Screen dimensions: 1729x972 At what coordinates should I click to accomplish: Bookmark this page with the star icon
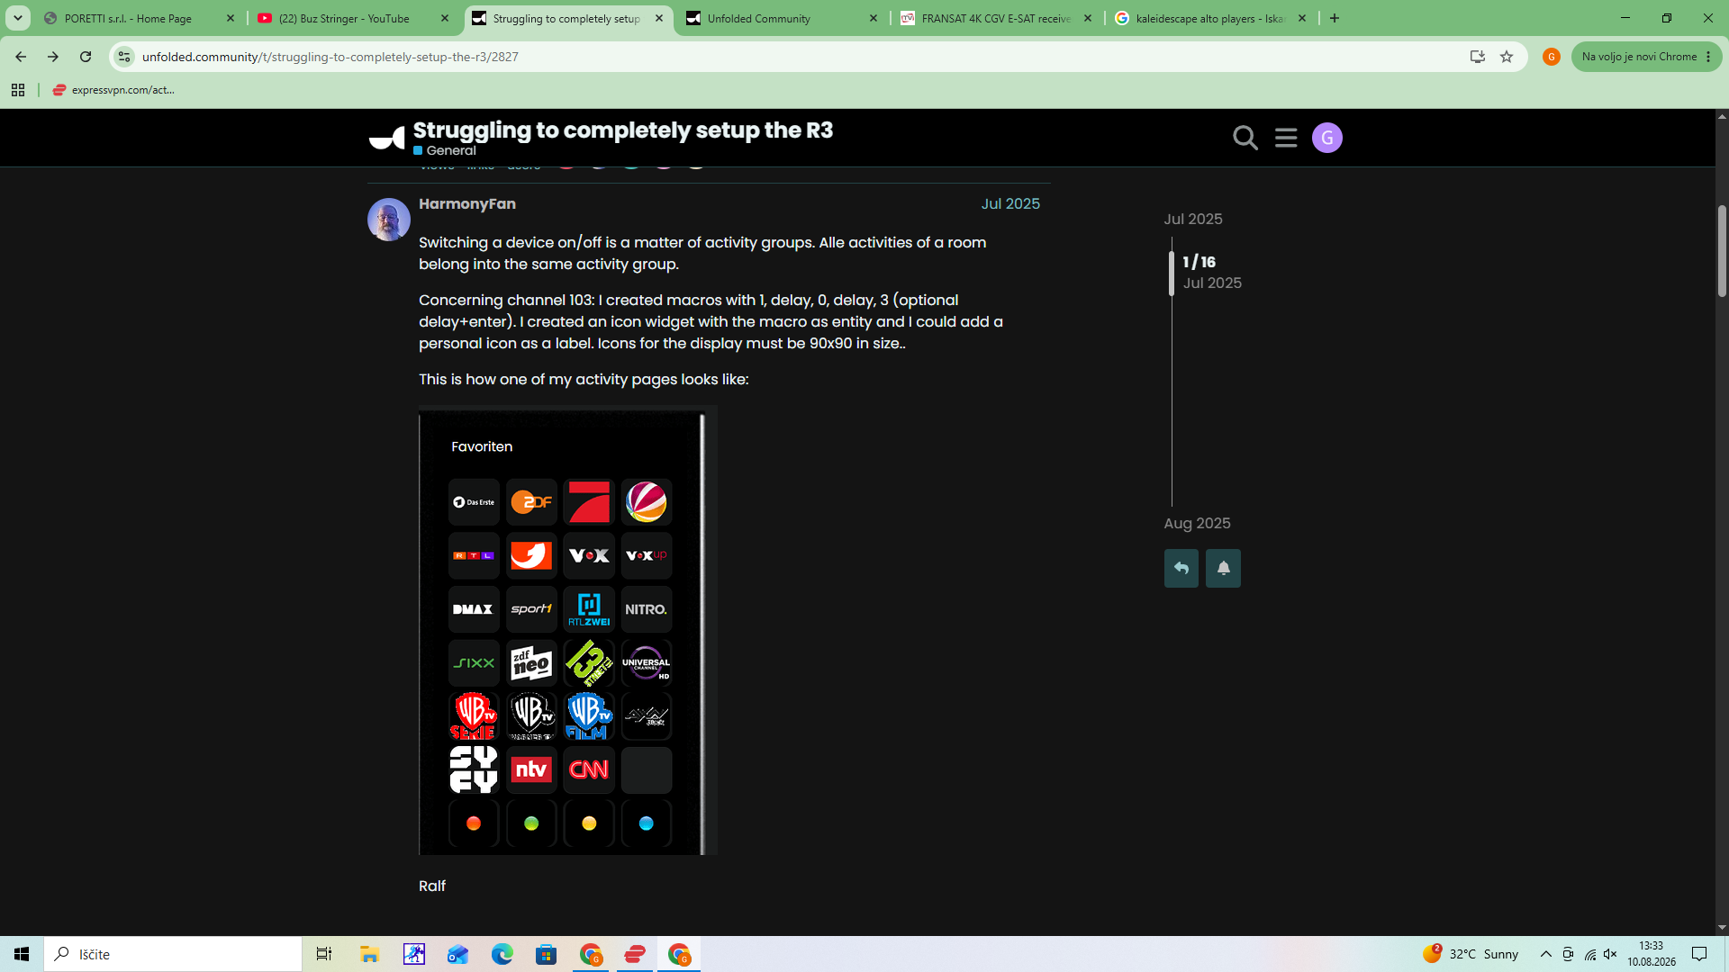(x=1507, y=57)
